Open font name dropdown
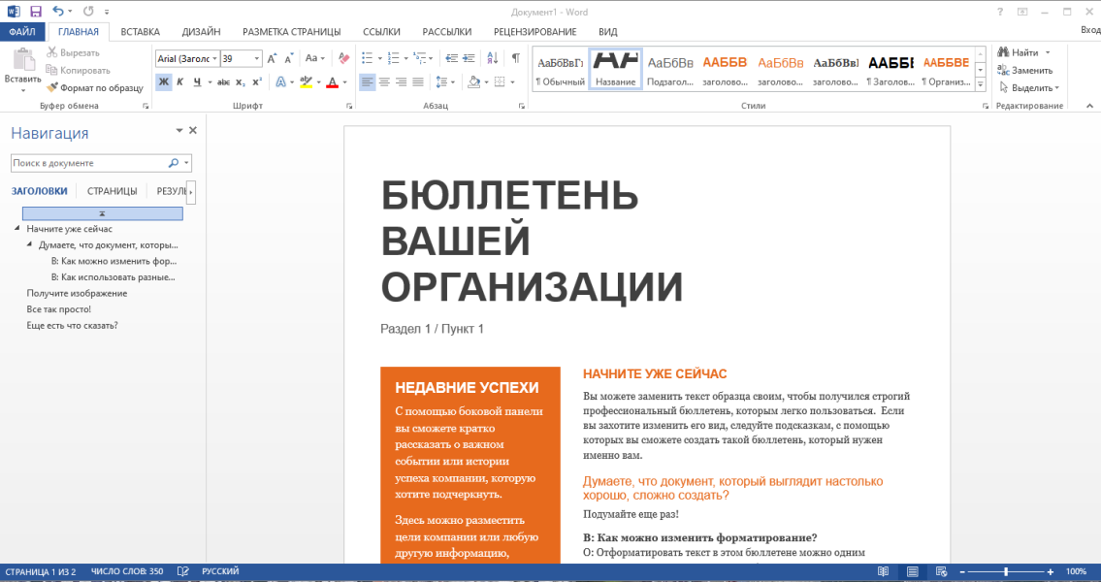 [x=214, y=59]
